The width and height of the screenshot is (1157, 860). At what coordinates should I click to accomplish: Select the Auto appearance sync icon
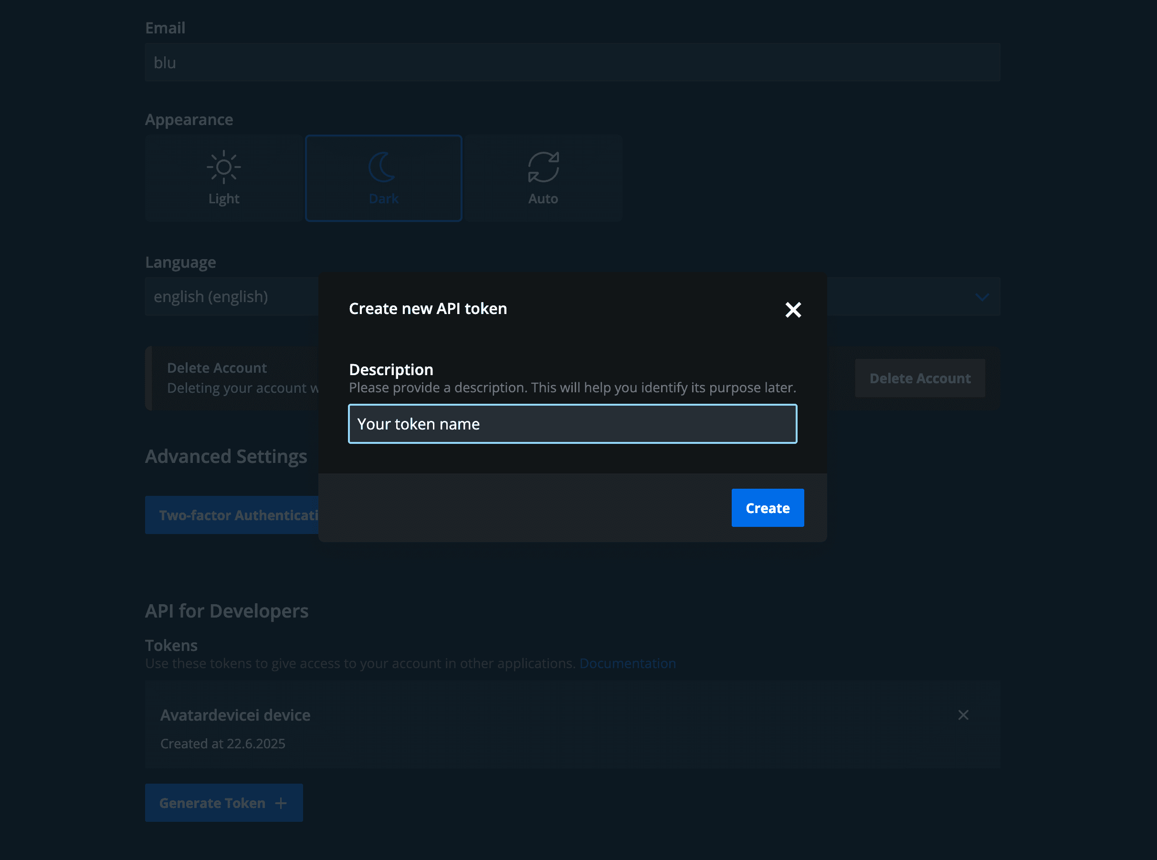pos(543,167)
